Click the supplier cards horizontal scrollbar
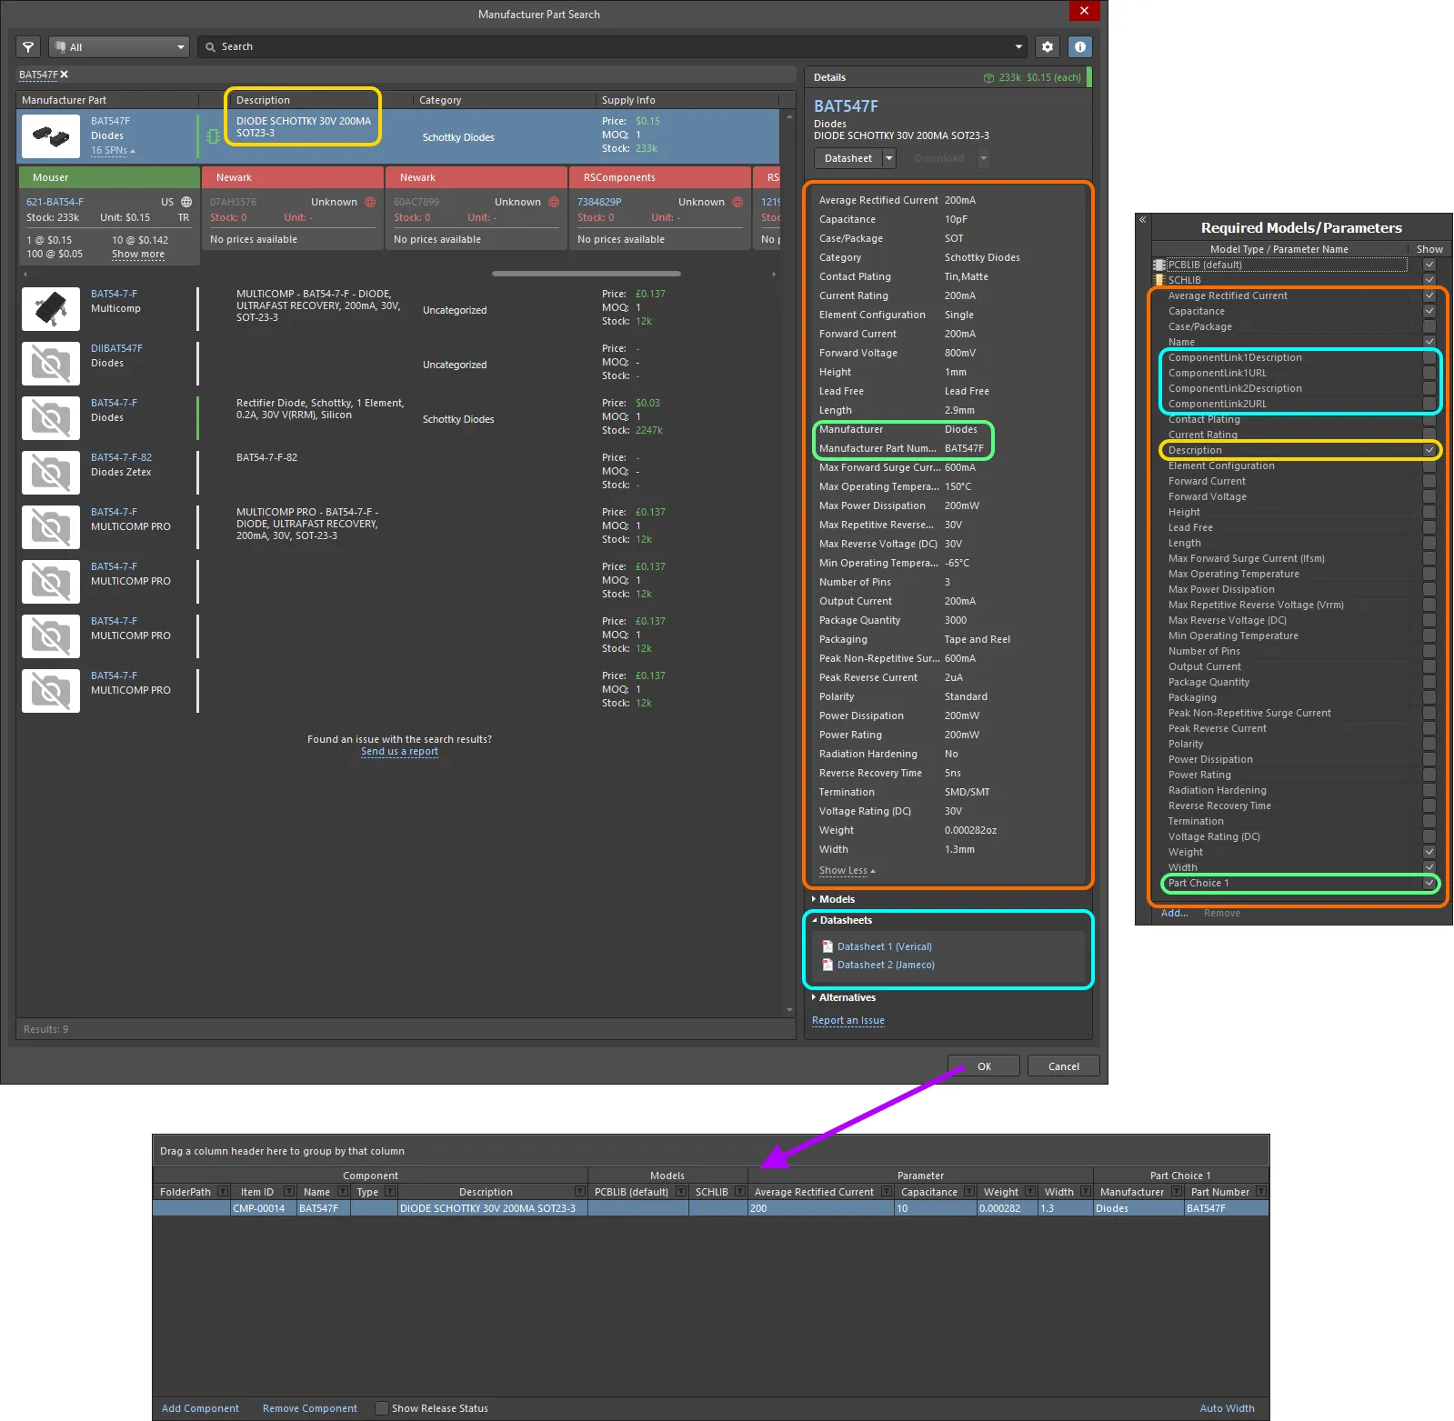The image size is (1454, 1421). 586,274
